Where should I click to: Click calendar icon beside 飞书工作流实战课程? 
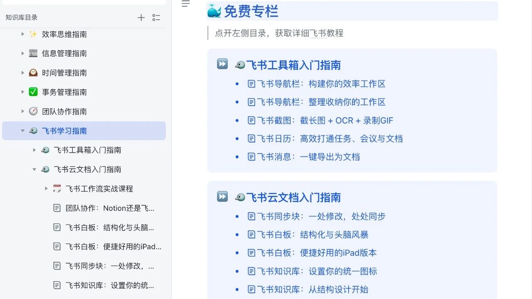57,189
